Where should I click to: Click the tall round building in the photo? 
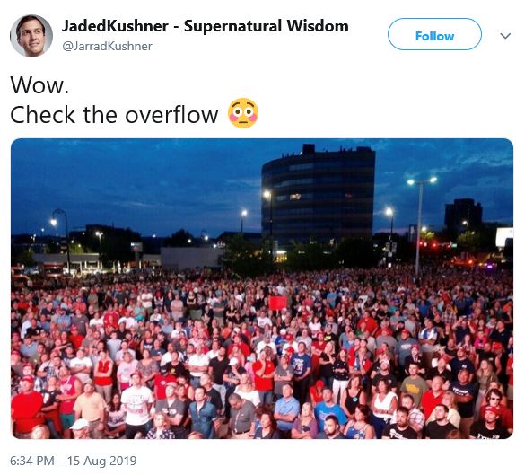click(319, 196)
